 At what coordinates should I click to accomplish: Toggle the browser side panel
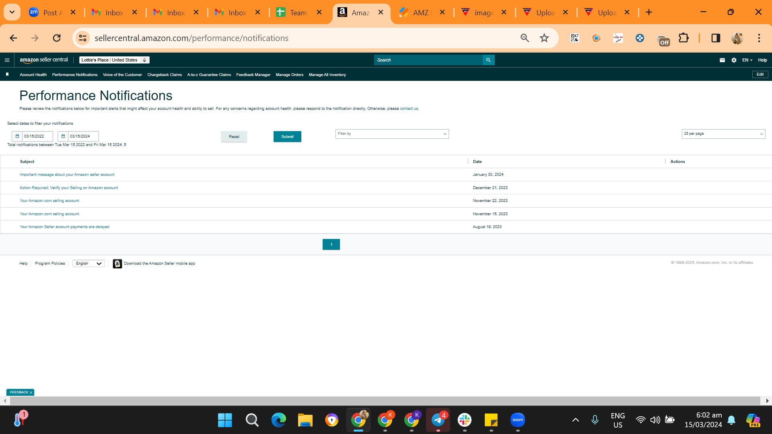pos(716,38)
